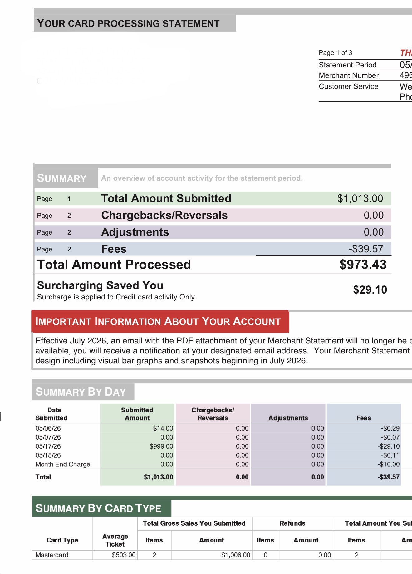Click the bold $1,013.00 total in day table
The image size is (412, 574).
coord(159,477)
